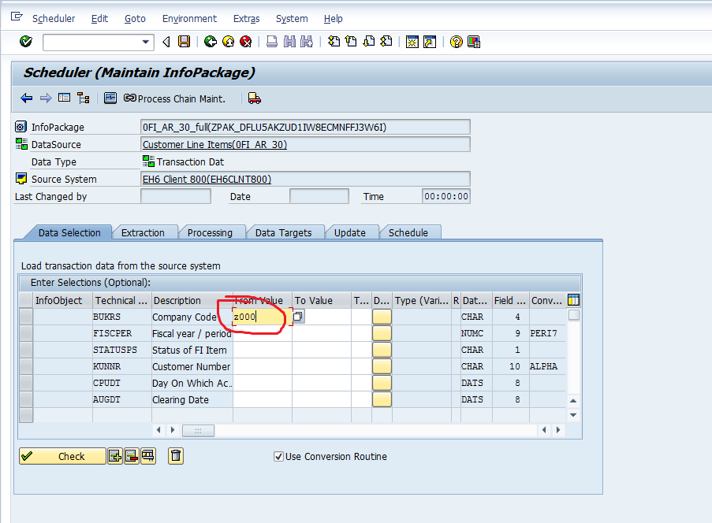
Task: Click the Back arrow below the title bar
Action: (26, 98)
